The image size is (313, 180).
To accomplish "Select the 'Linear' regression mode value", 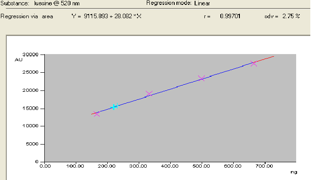I will [202, 4].
